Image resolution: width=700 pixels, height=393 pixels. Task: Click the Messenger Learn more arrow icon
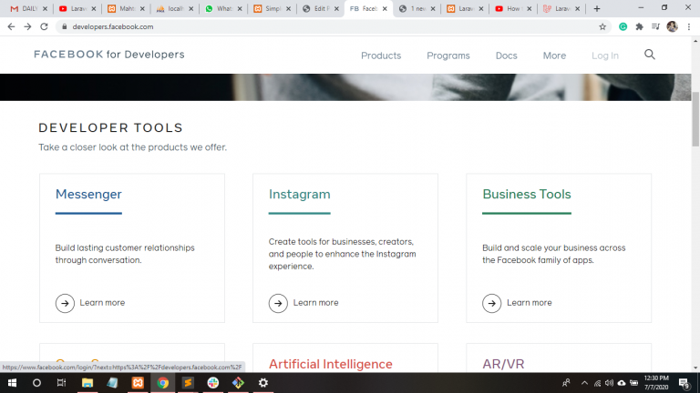65,303
